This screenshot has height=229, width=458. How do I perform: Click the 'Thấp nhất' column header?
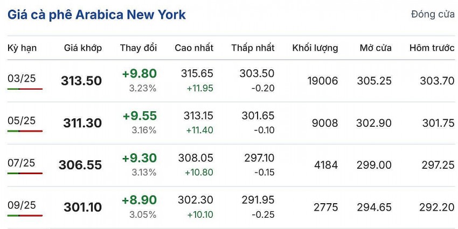253,48
